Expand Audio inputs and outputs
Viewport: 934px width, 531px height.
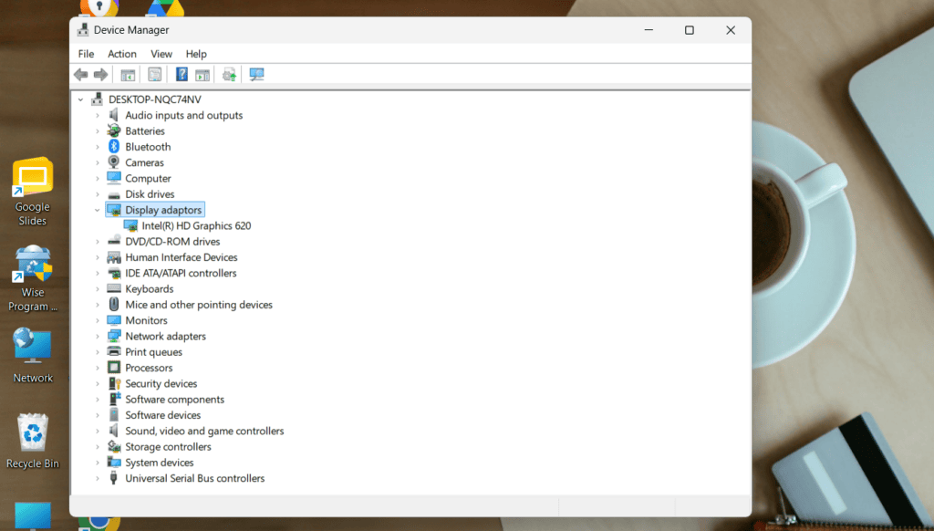(x=97, y=115)
